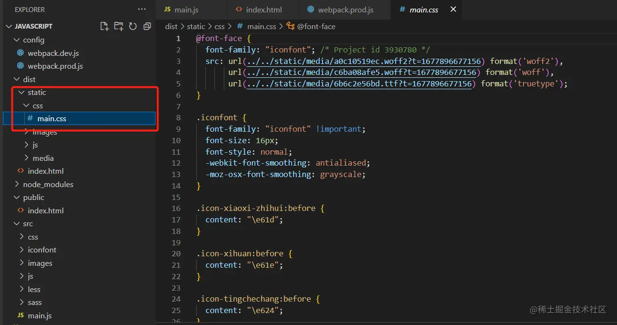Collapse the src folder
This screenshot has width=617, height=325.
[x=17, y=223]
